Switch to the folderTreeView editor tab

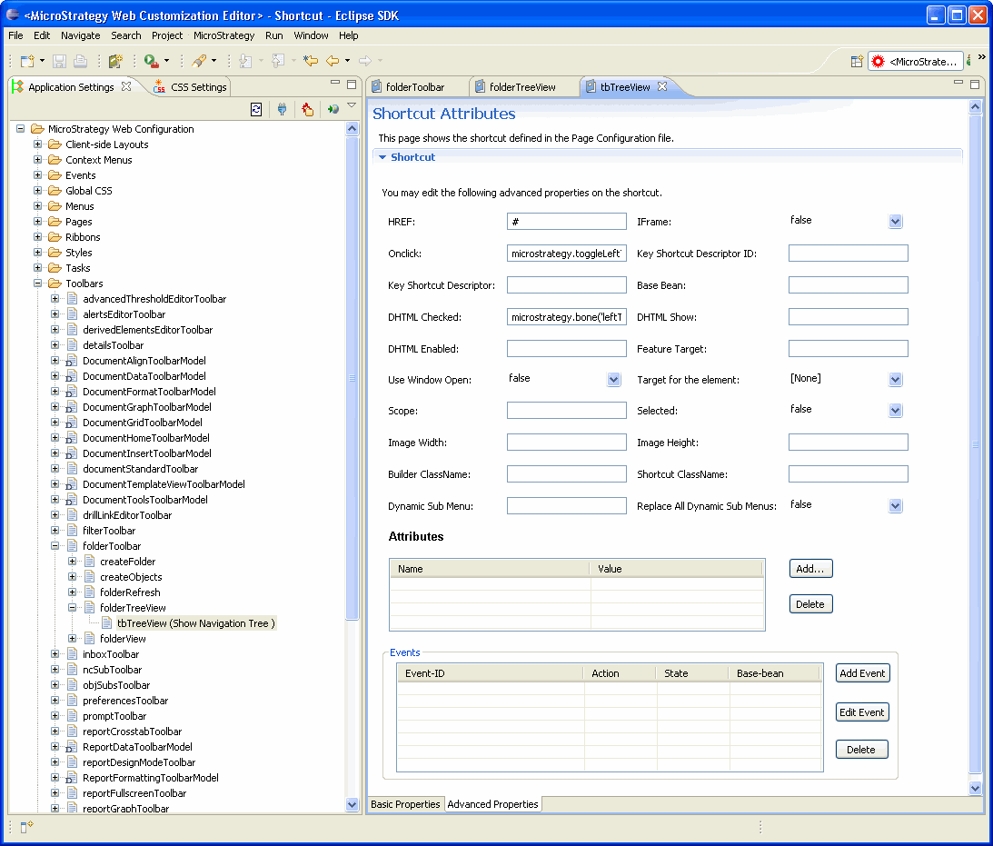click(x=516, y=86)
